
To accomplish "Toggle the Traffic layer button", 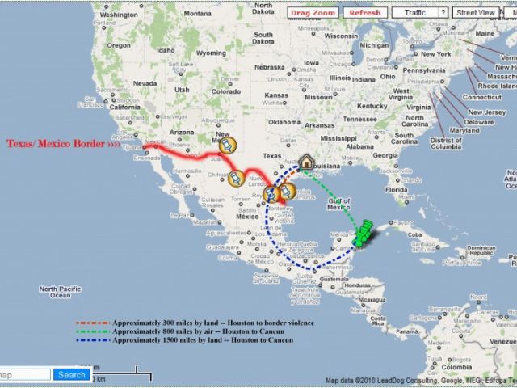I will (x=415, y=13).
